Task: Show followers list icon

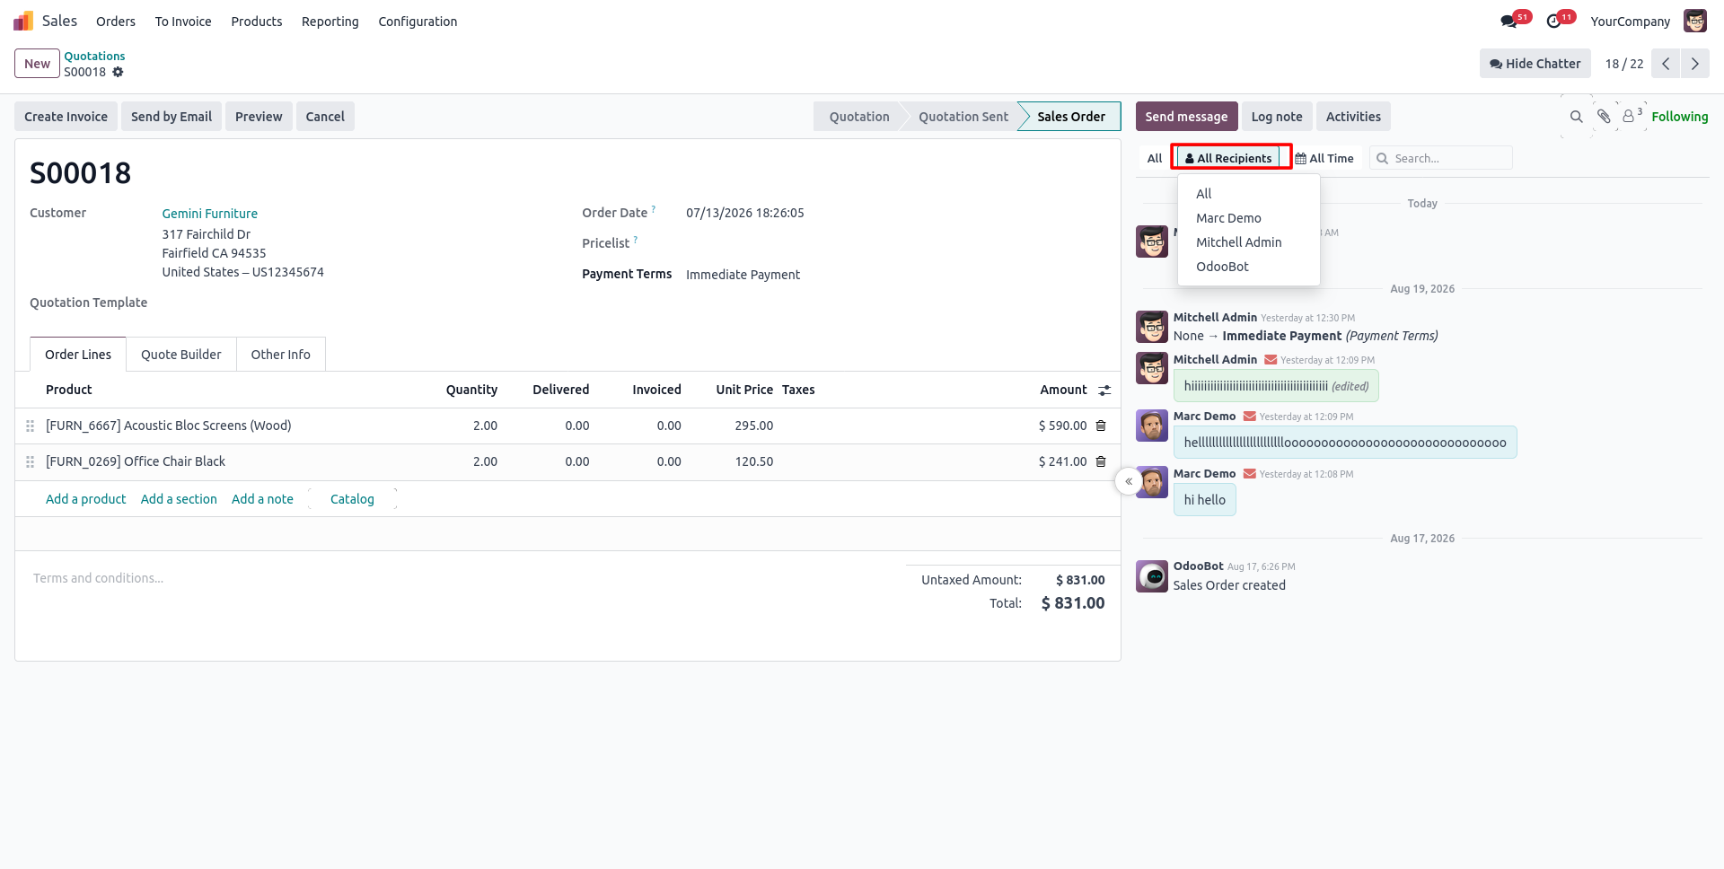Action: (1632, 116)
